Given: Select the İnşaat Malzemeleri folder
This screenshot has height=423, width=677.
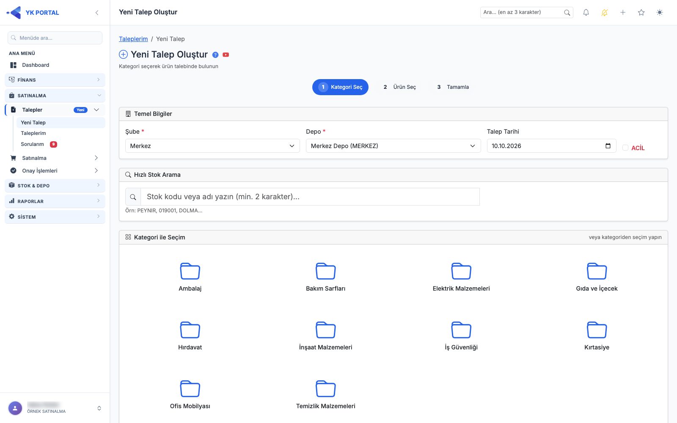Looking at the screenshot, I should pyautogui.click(x=326, y=336).
